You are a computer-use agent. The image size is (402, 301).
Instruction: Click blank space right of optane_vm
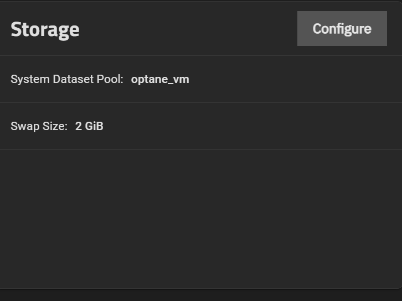click(293, 79)
